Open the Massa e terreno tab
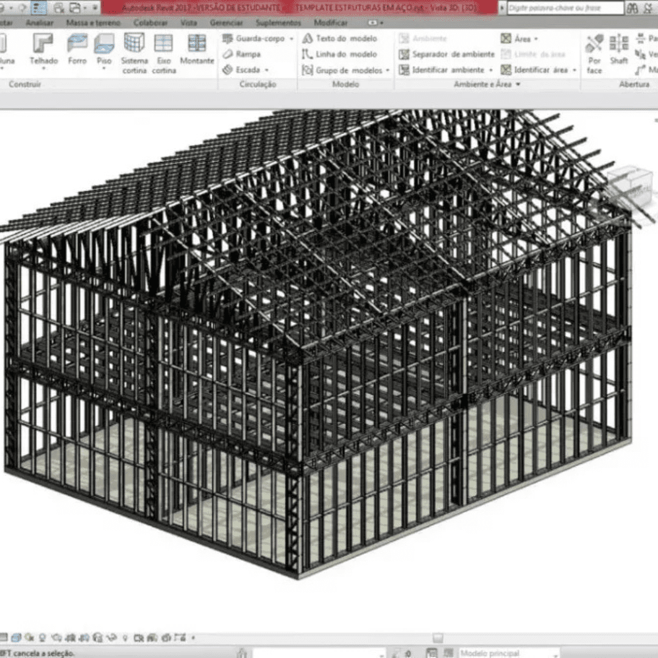The width and height of the screenshot is (658, 658). coord(93,23)
